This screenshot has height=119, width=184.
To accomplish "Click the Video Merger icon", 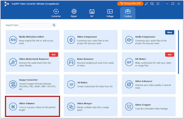I will 71,106.
